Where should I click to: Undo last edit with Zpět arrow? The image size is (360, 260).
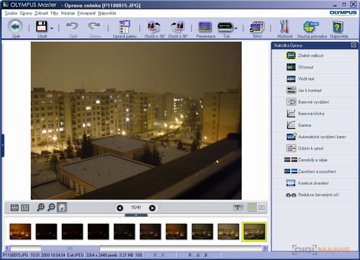(x=73, y=26)
